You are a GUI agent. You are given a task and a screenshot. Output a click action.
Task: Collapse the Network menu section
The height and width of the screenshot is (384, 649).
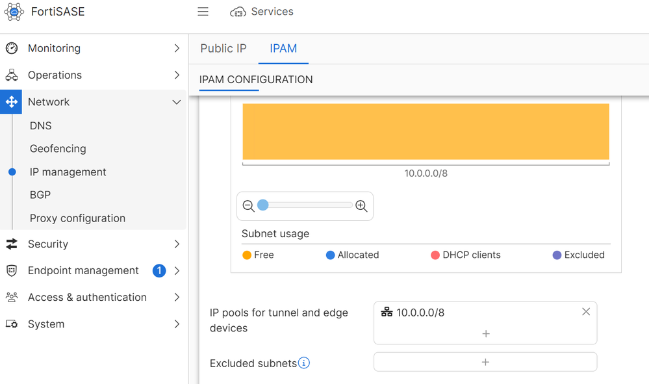click(177, 102)
